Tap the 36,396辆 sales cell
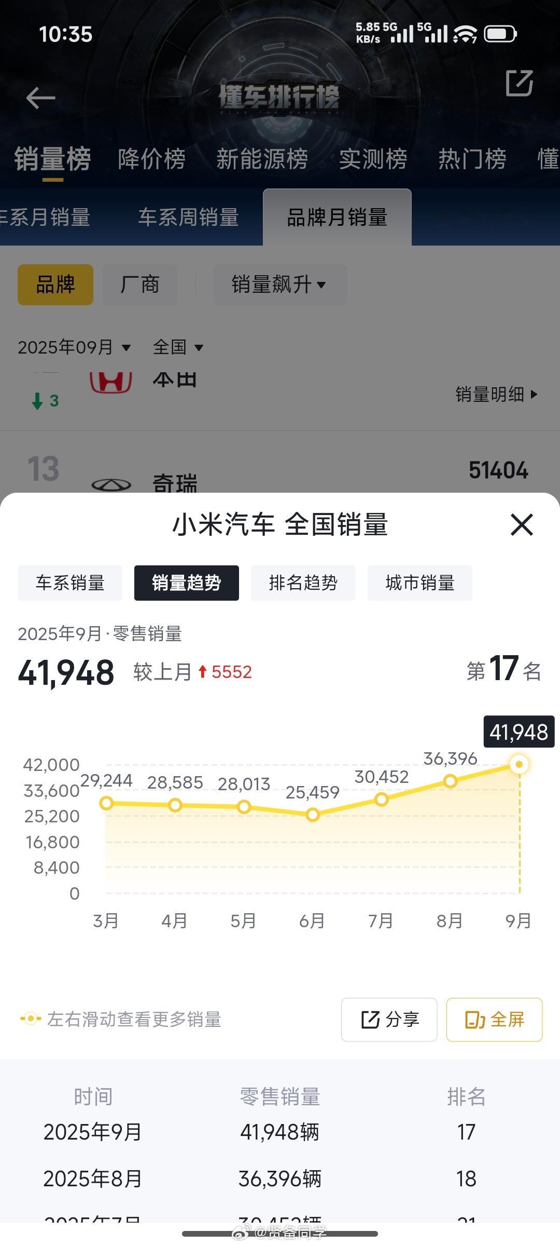This screenshot has width=560, height=1246. pyautogui.click(x=280, y=1179)
